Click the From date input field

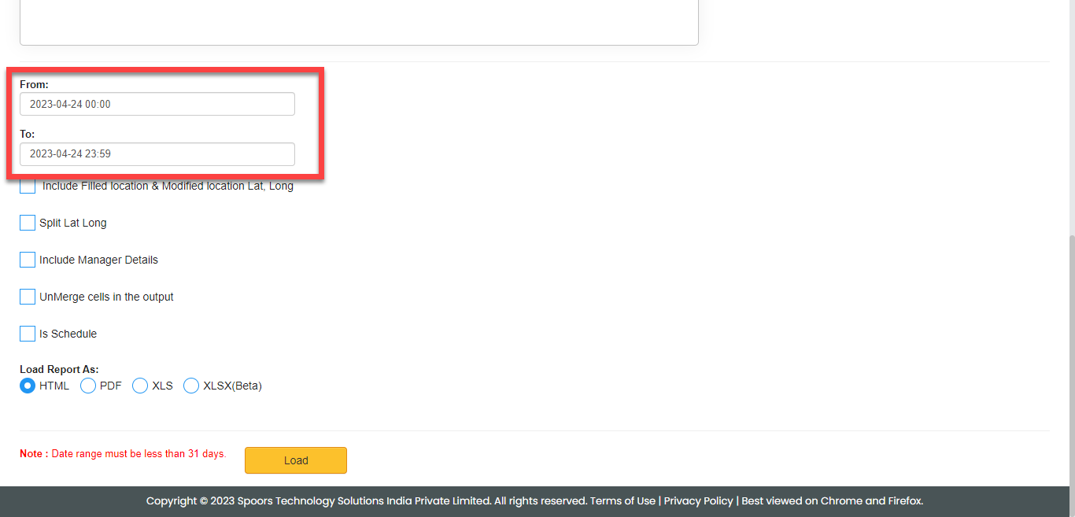(x=157, y=104)
